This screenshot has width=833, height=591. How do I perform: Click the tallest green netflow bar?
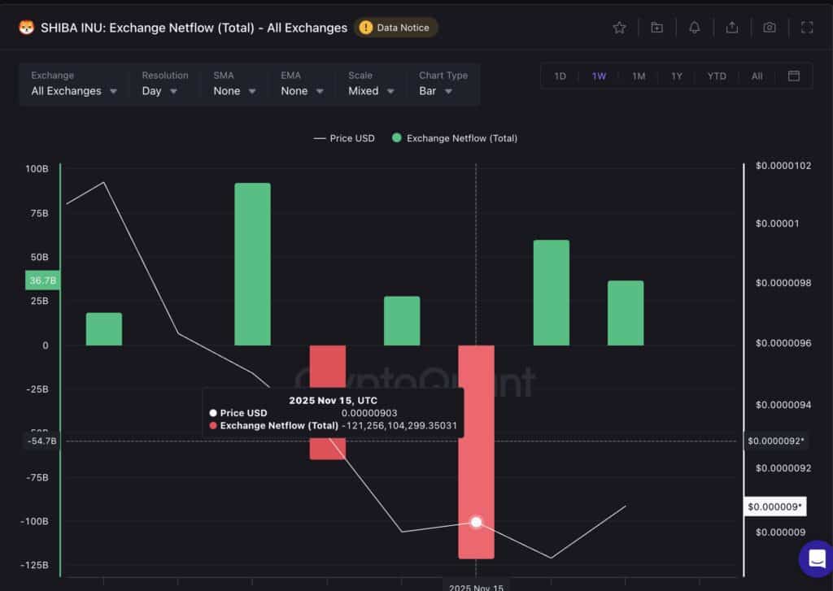coord(252,264)
